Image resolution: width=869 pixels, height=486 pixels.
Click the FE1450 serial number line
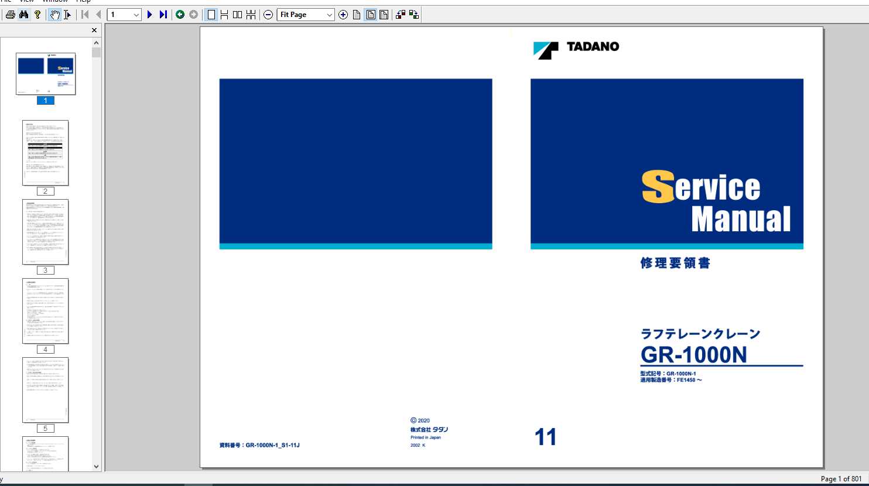point(671,380)
